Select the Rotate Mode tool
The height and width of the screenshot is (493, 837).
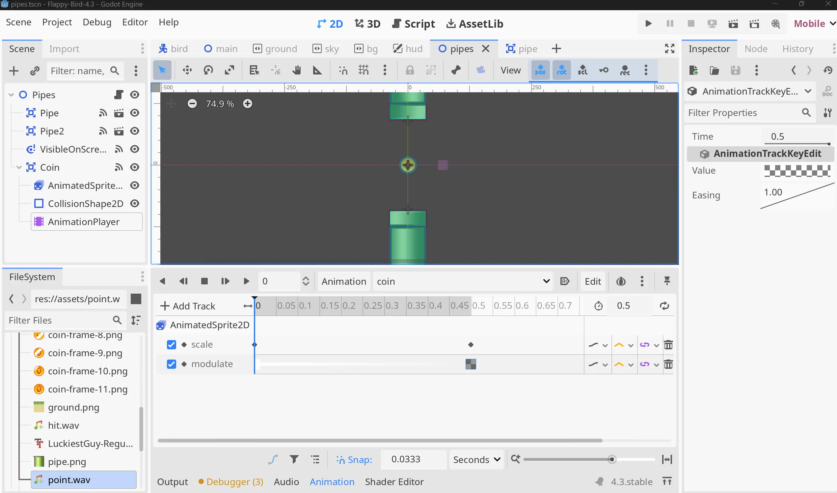208,70
